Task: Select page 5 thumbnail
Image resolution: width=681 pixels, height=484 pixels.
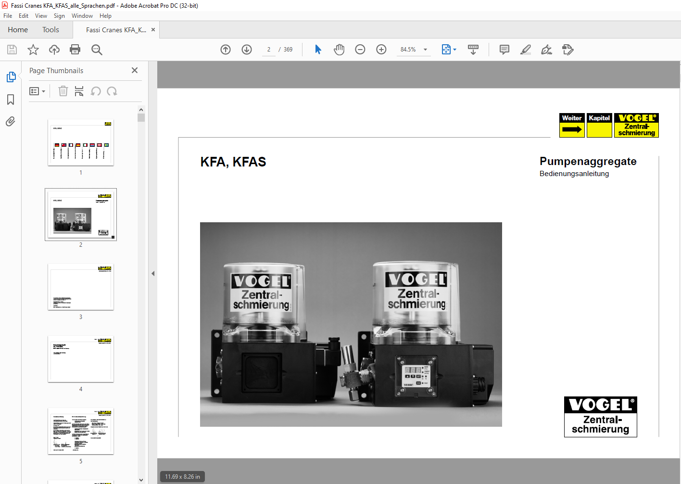Action: (81, 431)
